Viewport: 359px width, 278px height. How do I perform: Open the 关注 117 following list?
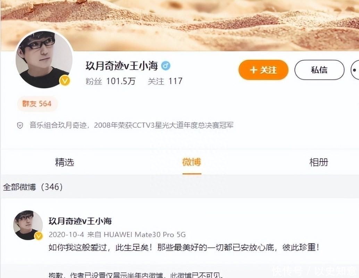coord(165,81)
